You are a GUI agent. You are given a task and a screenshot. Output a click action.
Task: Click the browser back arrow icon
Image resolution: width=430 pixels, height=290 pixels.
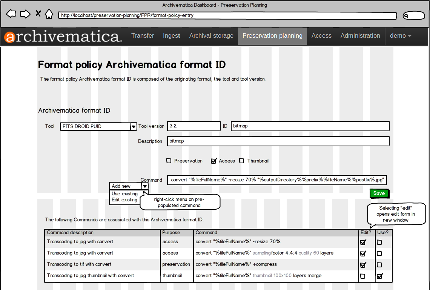click(11, 14)
